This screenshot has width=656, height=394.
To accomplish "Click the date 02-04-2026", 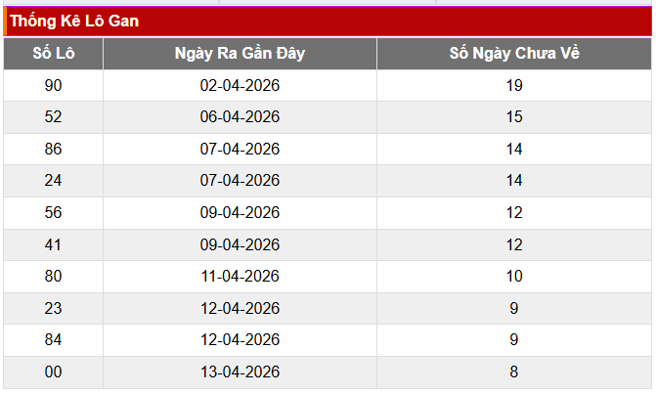I will [240, 85].
